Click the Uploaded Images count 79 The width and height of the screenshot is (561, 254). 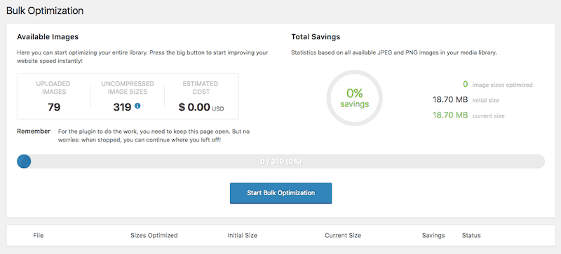coord(54,107)
